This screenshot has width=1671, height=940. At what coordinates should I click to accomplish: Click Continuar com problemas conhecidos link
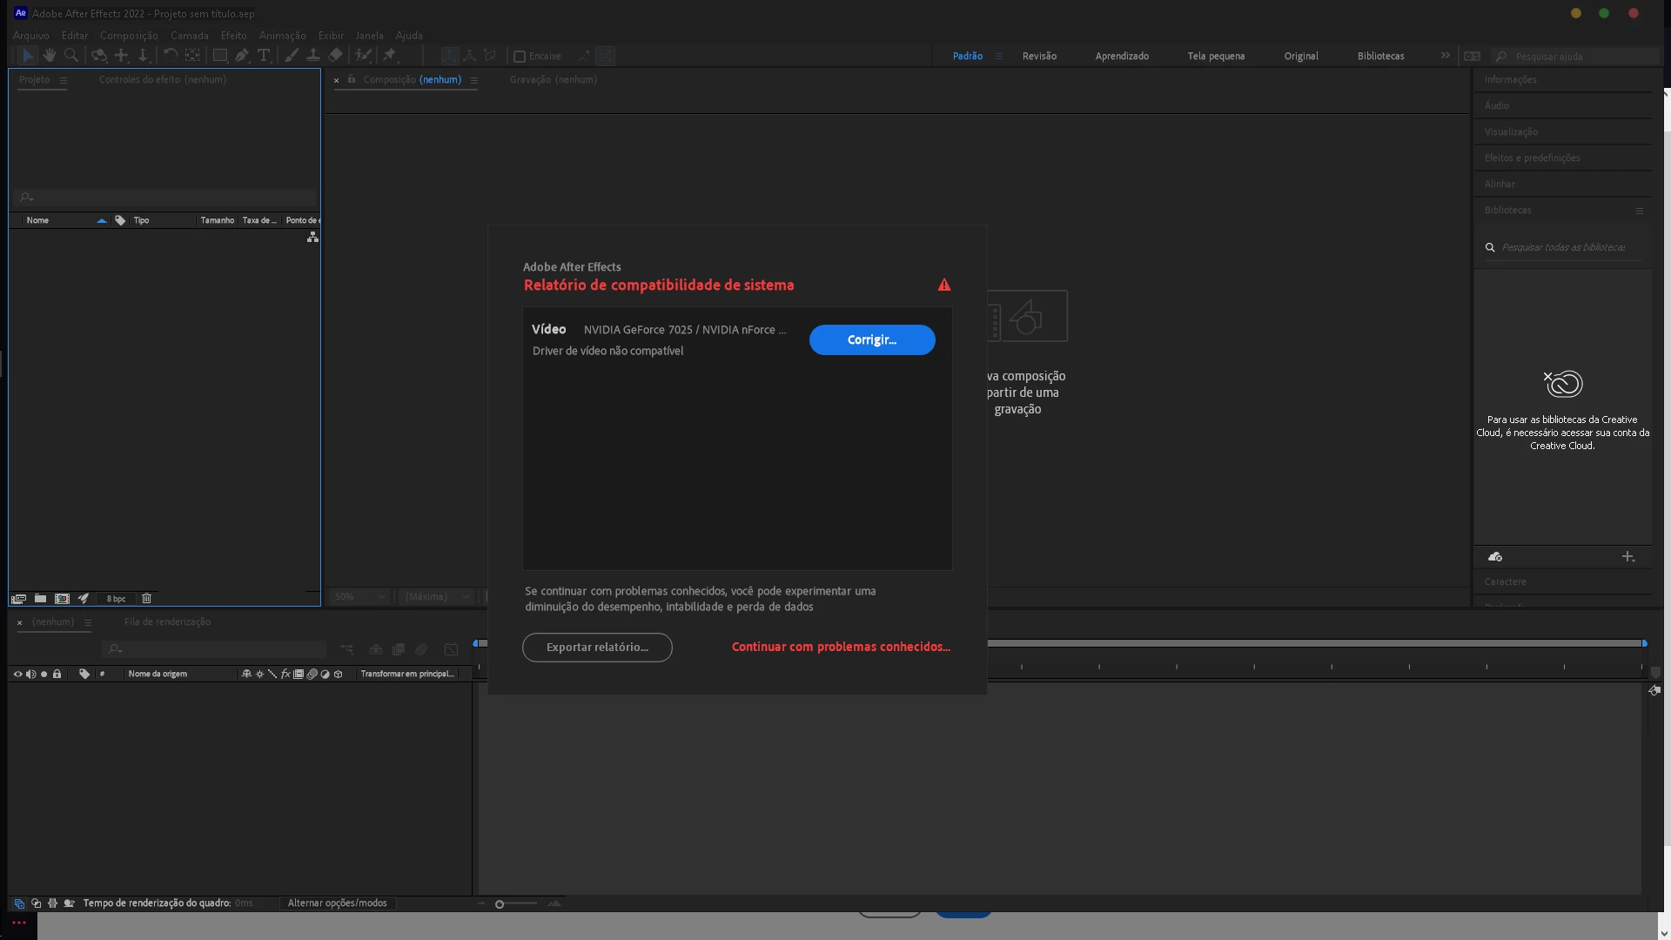(841, 647)
